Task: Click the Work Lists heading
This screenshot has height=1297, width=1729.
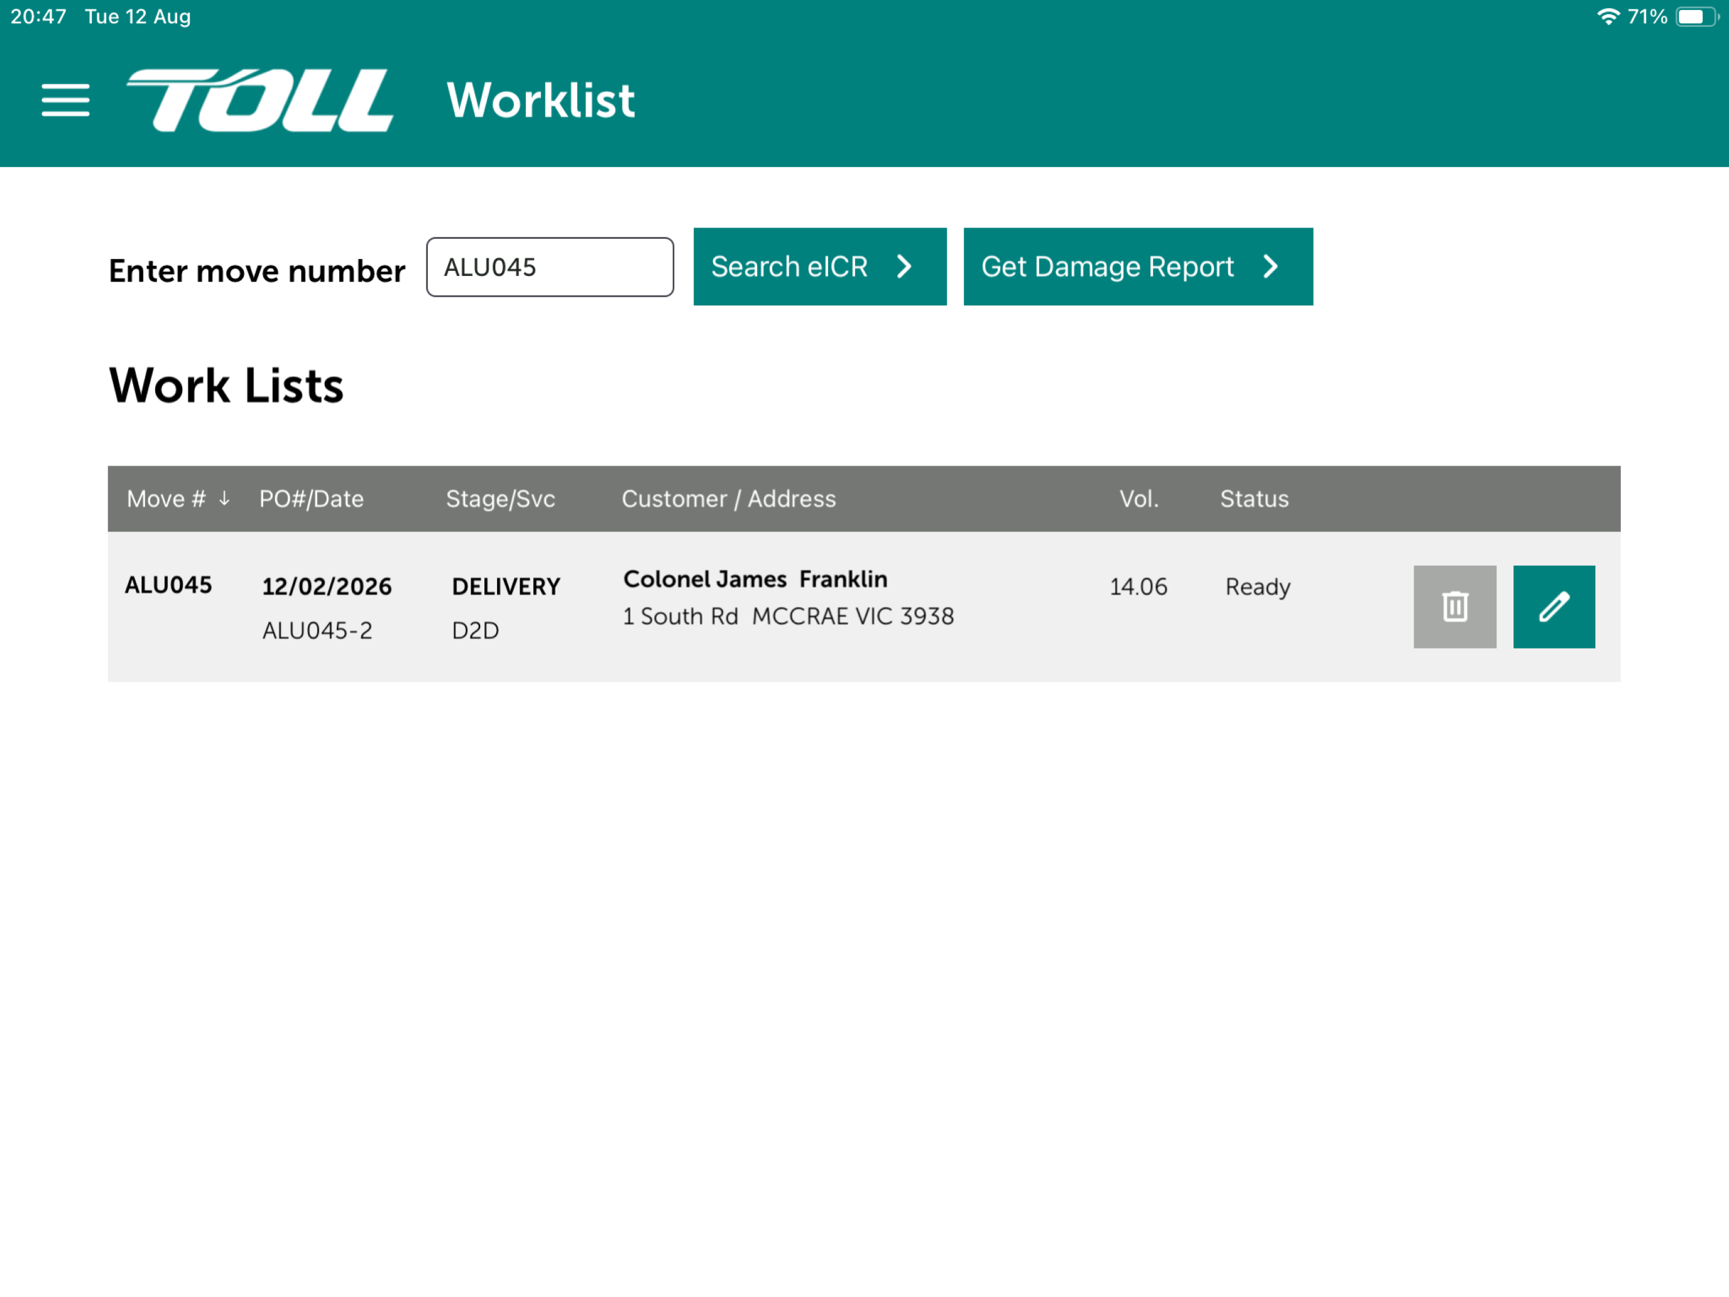Action: click(x=227, y=385)
